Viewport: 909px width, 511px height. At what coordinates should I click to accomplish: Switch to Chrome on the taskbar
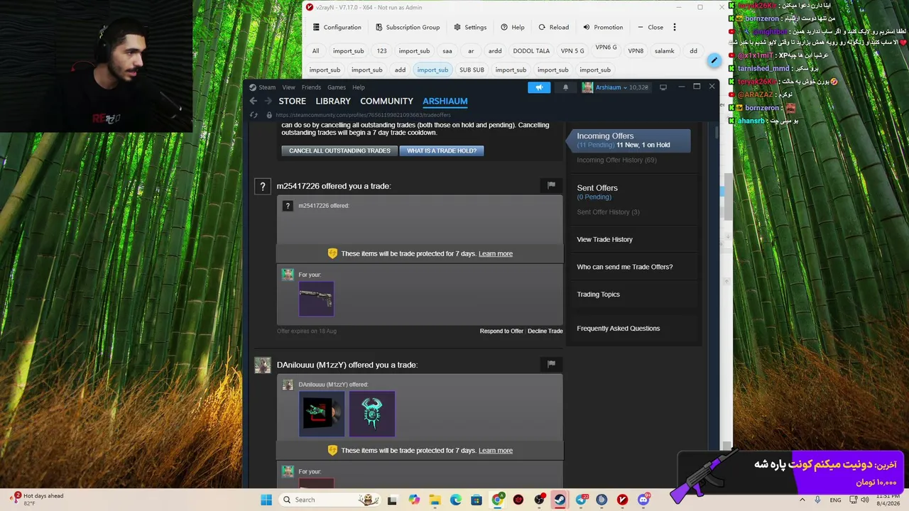[x=498, y=500]
